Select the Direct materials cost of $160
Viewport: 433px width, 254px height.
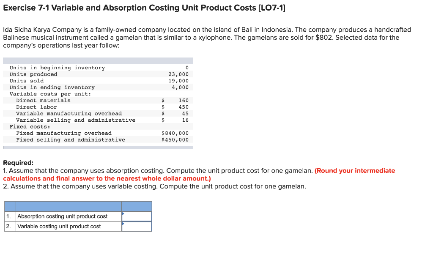[x=184, y=100]
